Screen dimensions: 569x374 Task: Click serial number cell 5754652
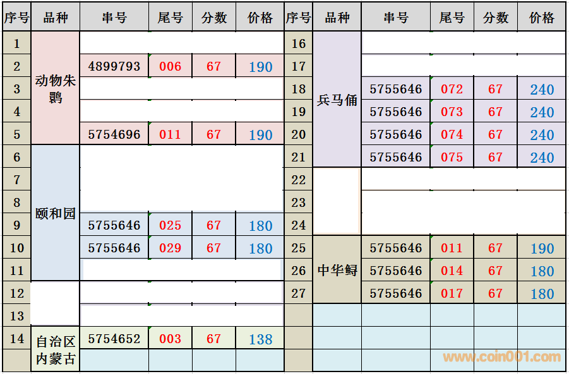(114, 339)
